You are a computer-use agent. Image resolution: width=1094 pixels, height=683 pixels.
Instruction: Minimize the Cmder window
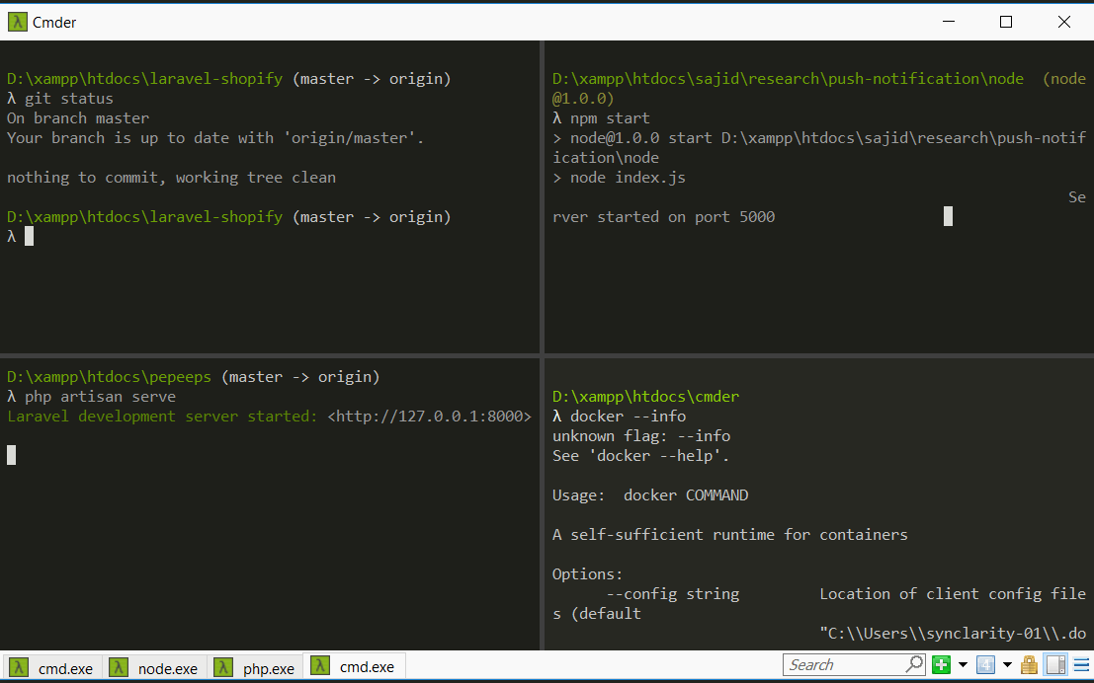tap(948, 22)
